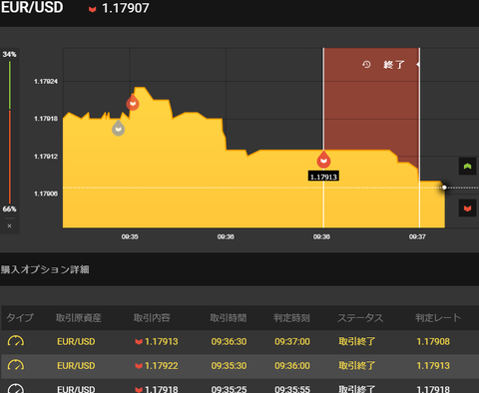Viewport: 479px width, 393px height.
Task: Click the 取引時間 column header
Action: pos(229,318)
